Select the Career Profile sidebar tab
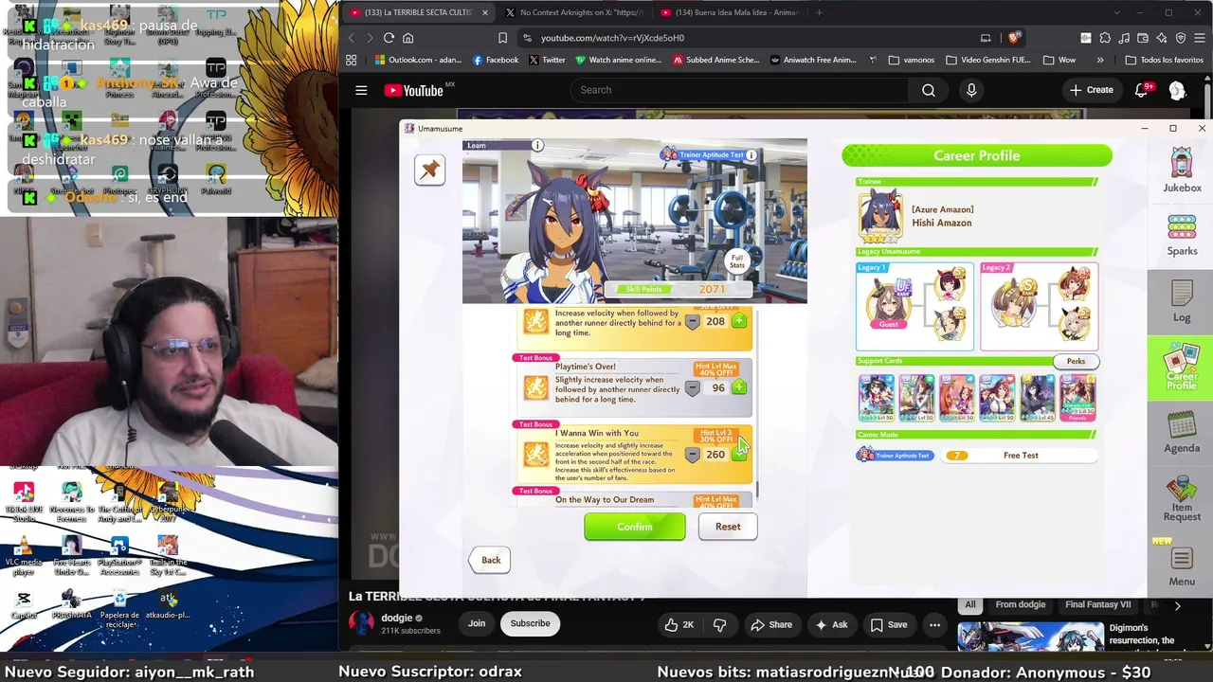 point(1181,368)
